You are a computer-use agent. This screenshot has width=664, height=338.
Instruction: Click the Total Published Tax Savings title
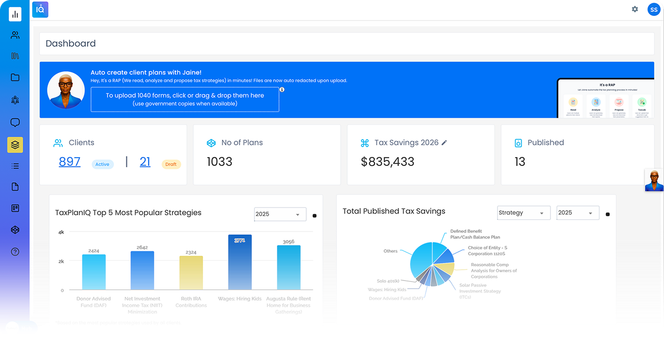(394, 211)
